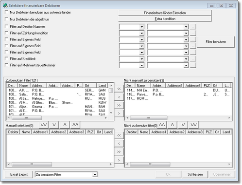Image resolution: width=242 pixels, height=185 pixels.
Task: Click single-up button beside Manuell selektiert
Action: tap(65, 125)
